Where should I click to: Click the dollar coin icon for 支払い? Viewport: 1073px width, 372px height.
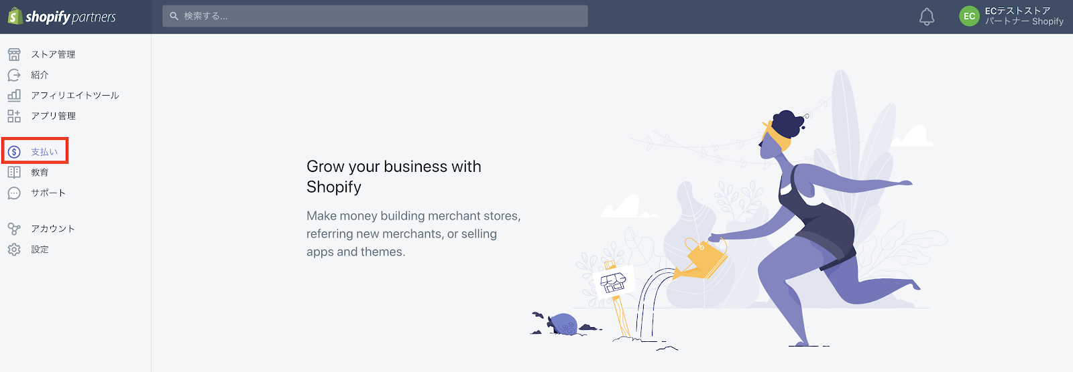point(14,152)
